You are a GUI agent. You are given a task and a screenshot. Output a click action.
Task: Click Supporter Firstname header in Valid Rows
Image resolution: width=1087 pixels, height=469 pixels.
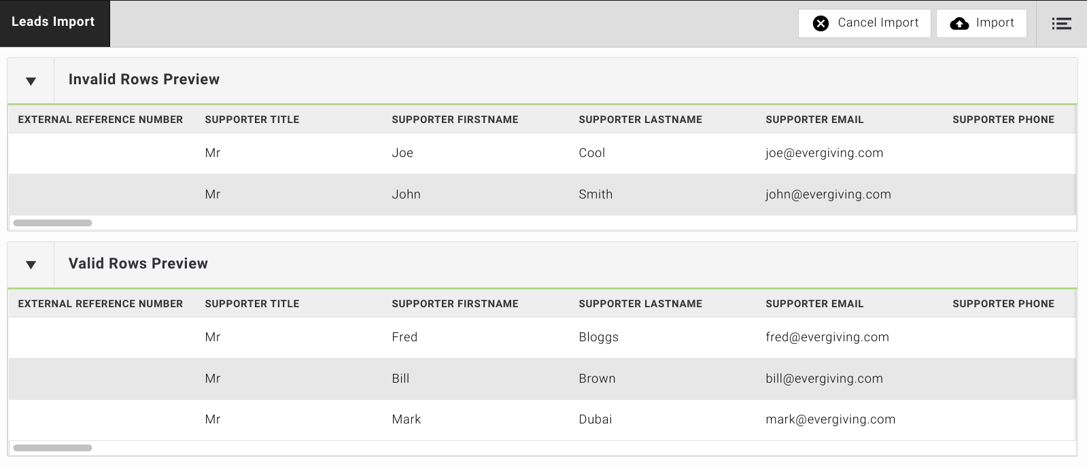coord(455,304)
